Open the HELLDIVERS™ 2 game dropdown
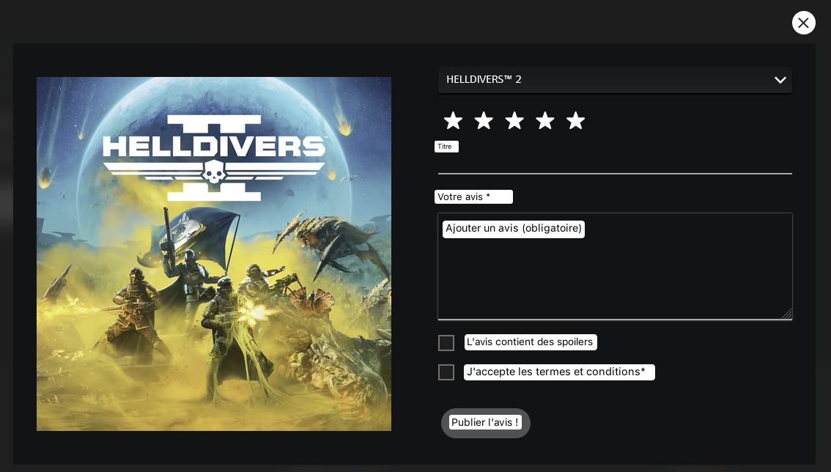 601,80
